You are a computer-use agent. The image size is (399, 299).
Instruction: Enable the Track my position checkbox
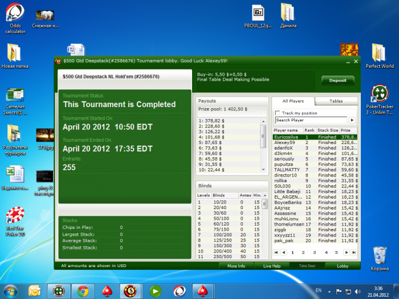point(278,113)
